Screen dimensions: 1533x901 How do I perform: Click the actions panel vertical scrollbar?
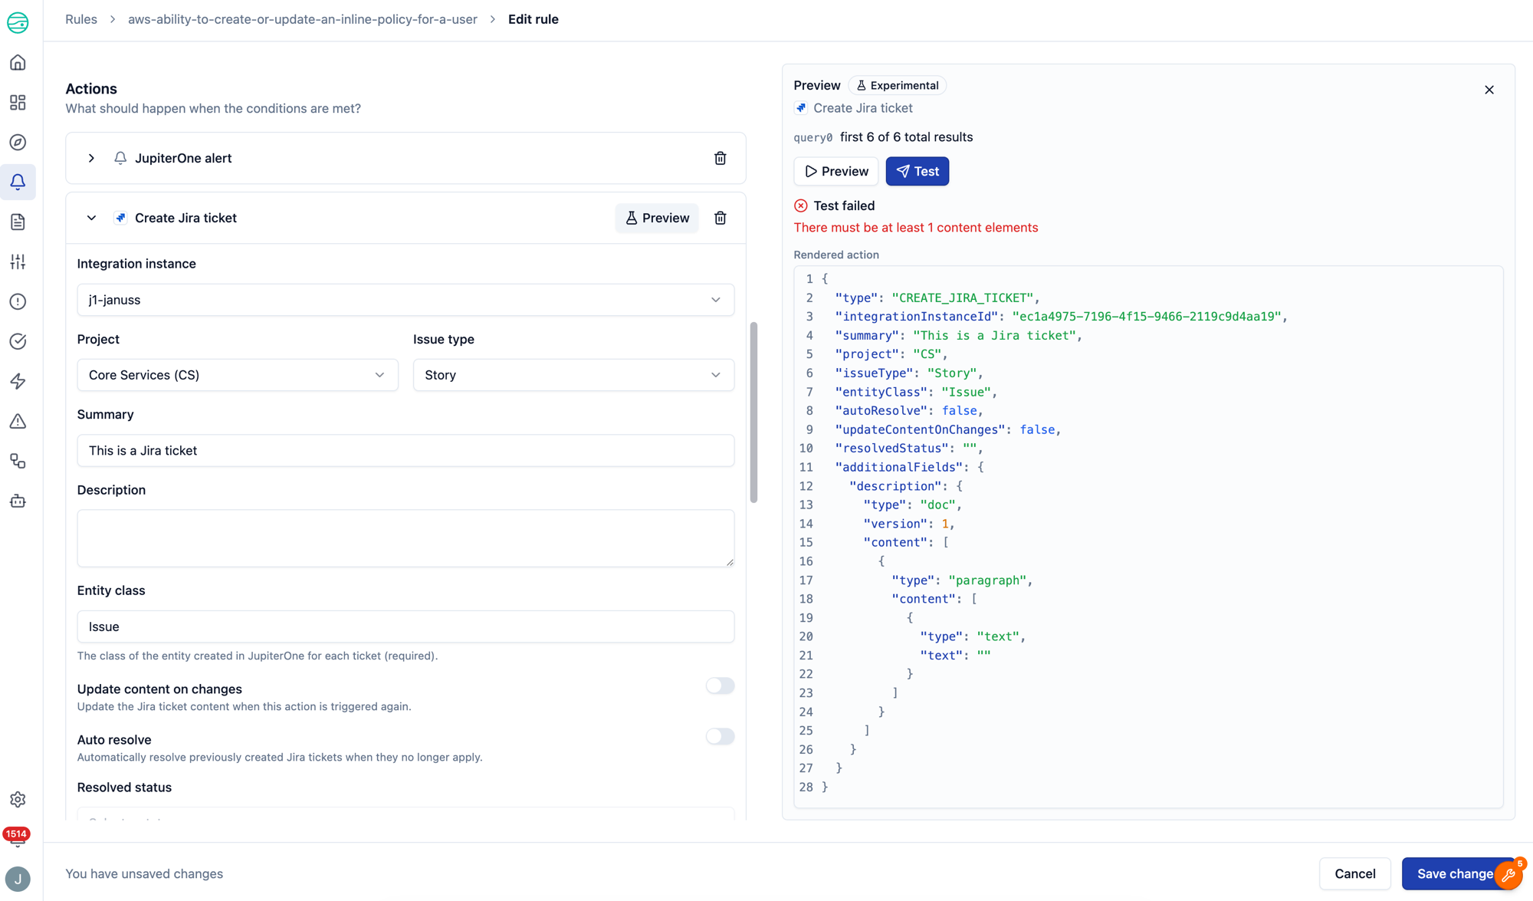[753, 413]
